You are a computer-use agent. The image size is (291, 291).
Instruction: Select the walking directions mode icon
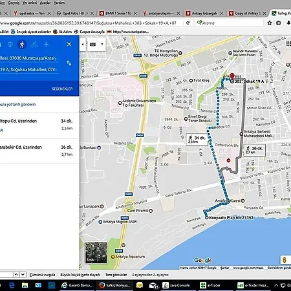[22, 45]
